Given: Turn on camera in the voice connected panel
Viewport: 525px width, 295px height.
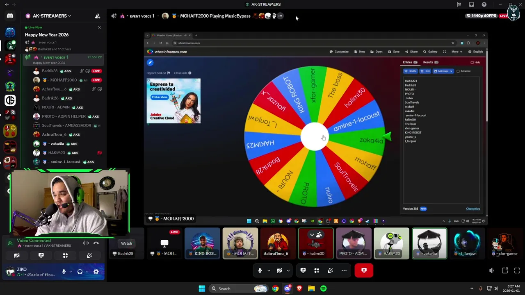Looking at the screenshot, I should 17,255.
